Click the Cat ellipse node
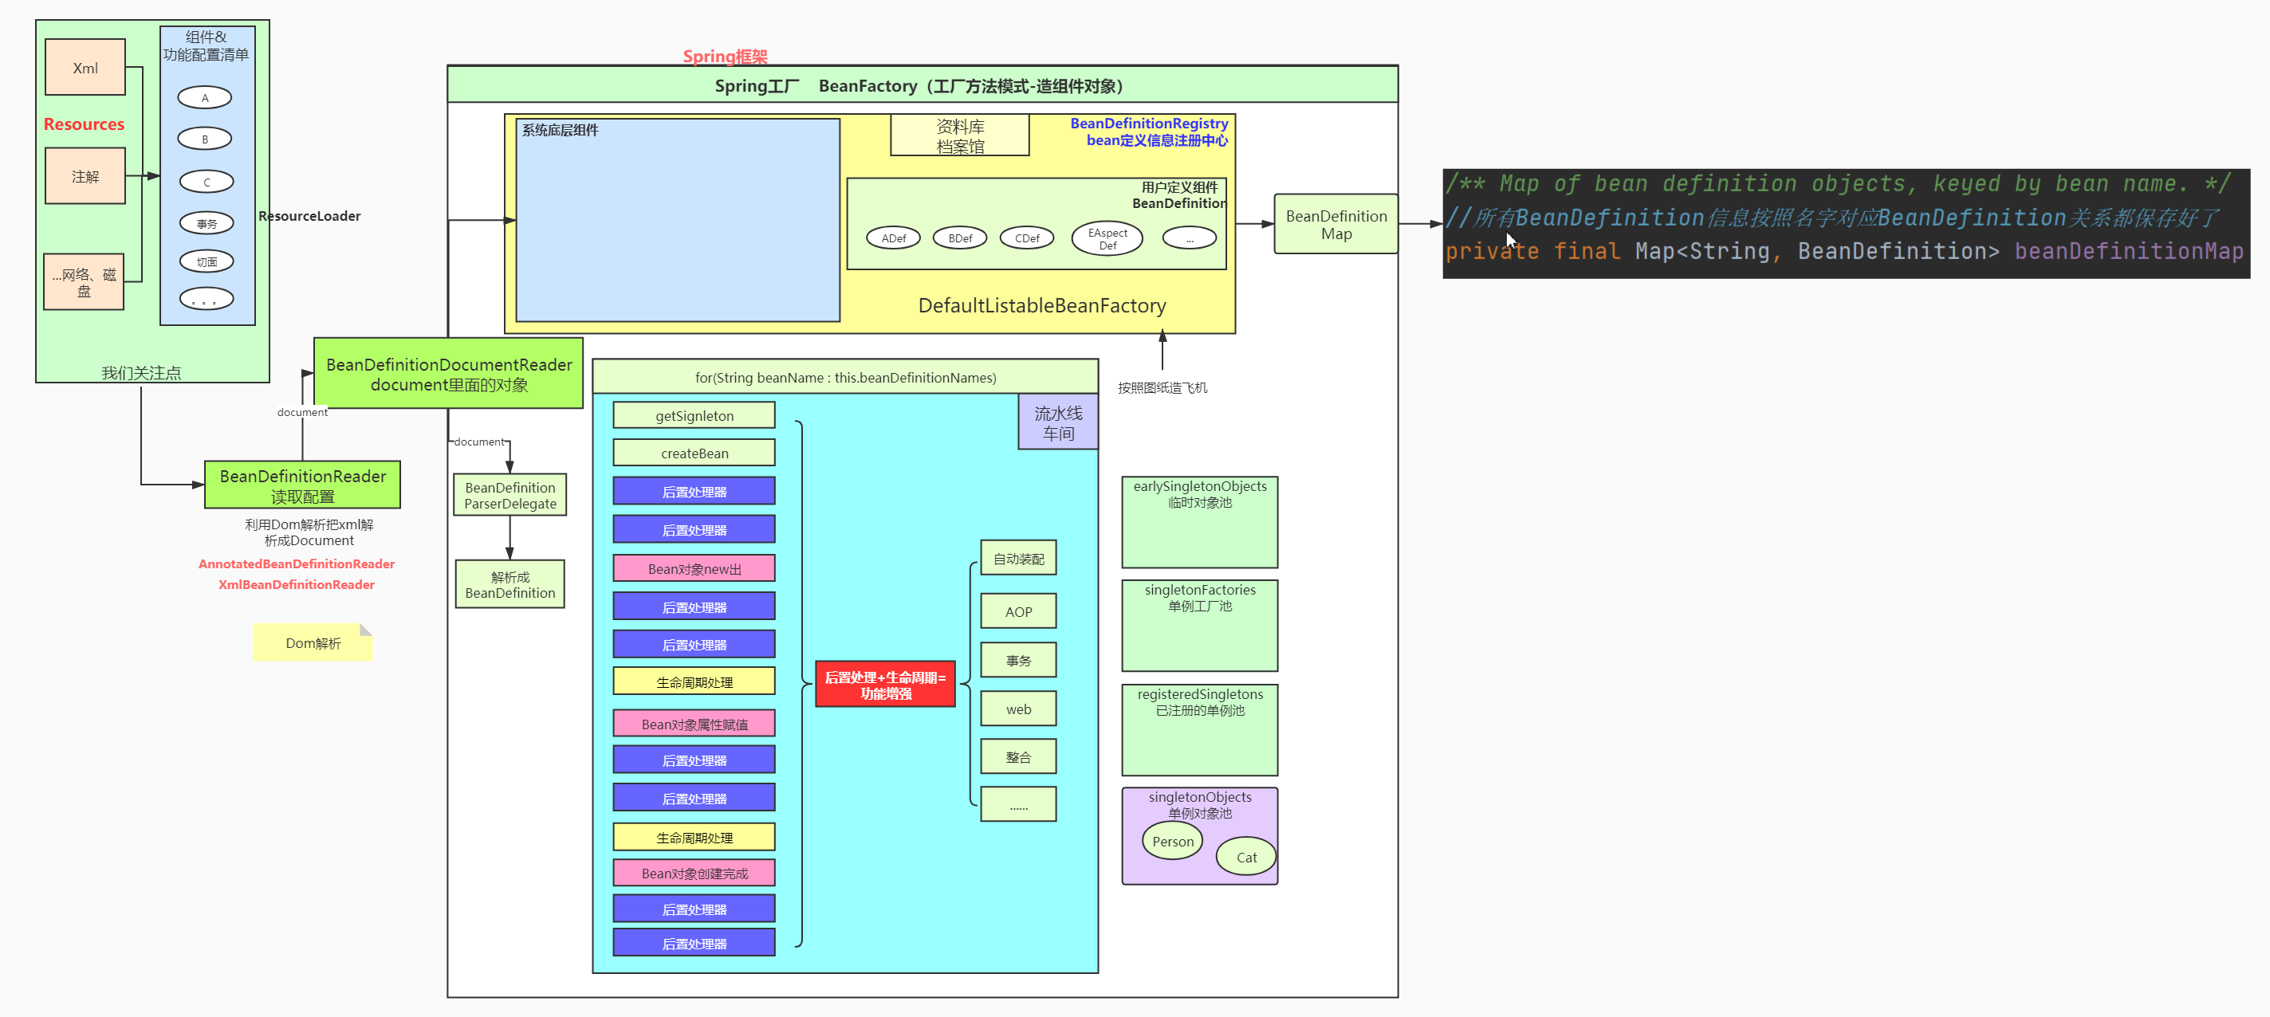Screen dimensions: 2270x1017 tap(1245, 857)
